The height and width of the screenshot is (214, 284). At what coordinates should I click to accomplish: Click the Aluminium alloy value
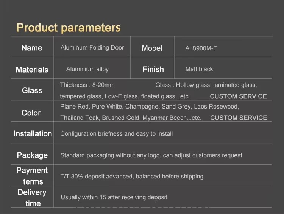pyautogui.click(x=87, y=69)
